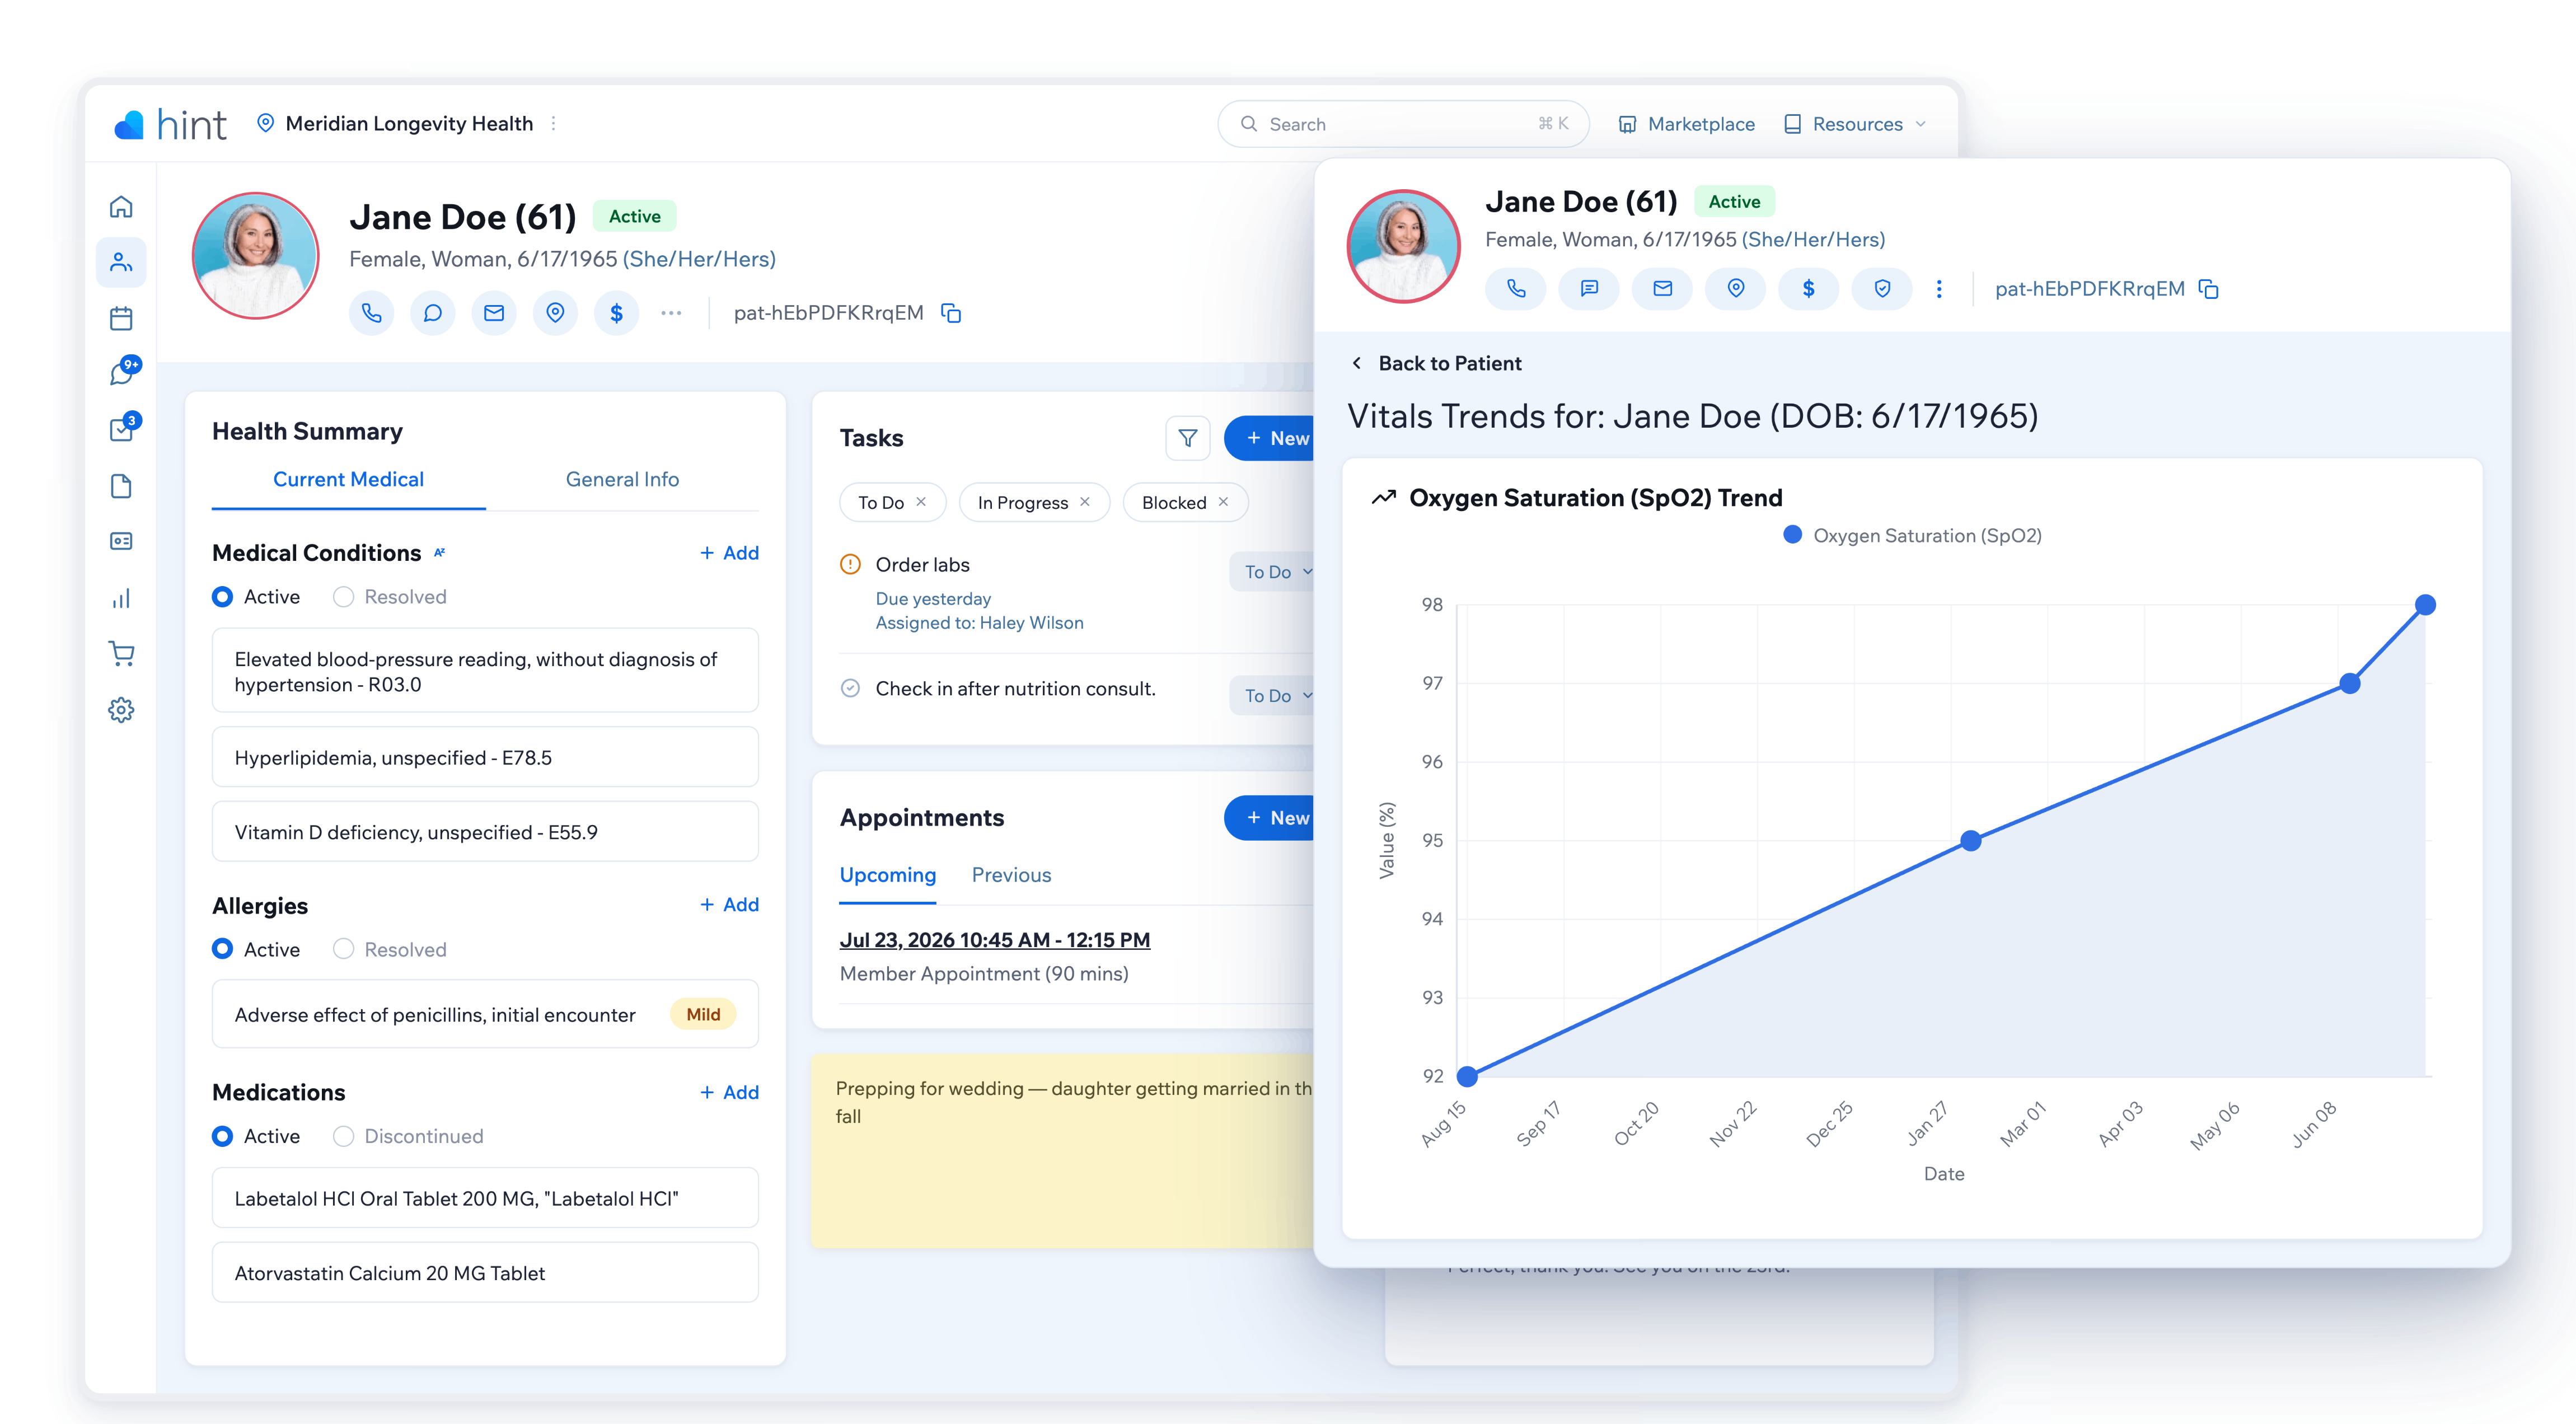Select Discontinued radio under Medications
2576x1424 pixels.
343,1136
